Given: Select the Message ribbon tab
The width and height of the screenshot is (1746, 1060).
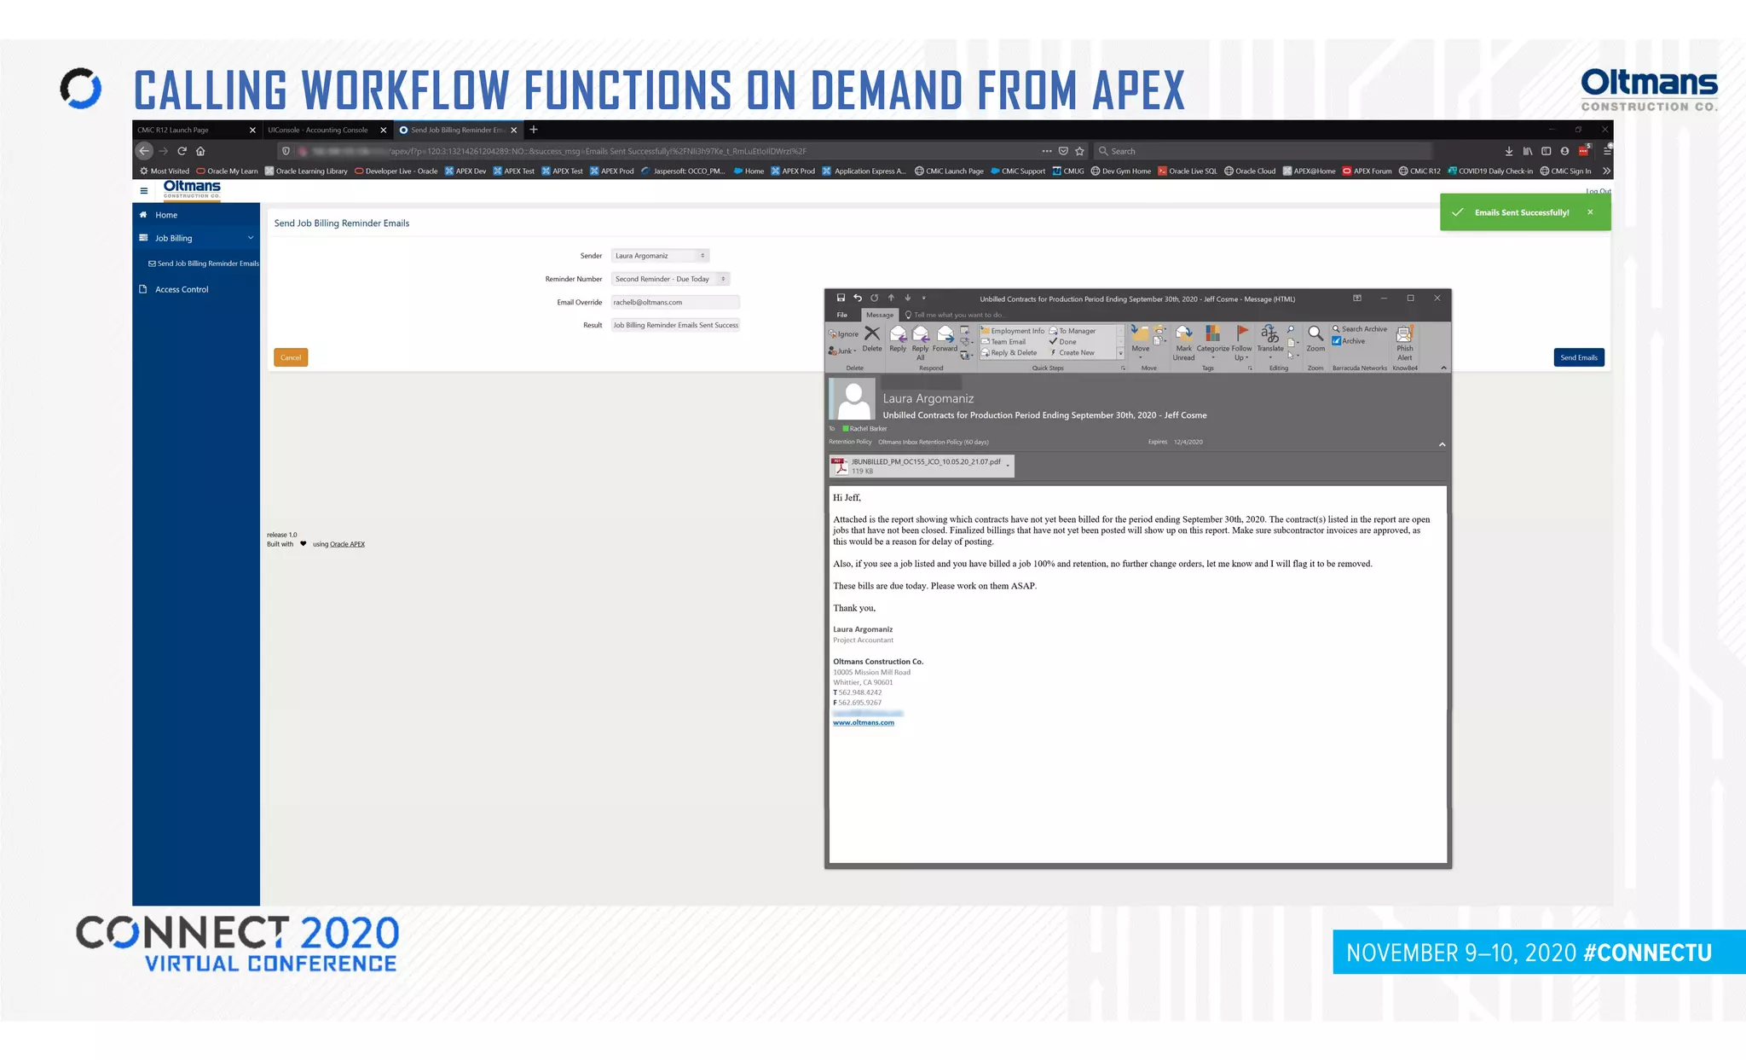Looking at the screenshot, I should point(880,315).
